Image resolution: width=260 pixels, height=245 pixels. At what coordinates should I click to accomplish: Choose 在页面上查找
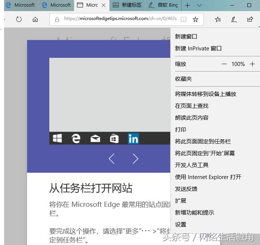[x=191, y=106]
